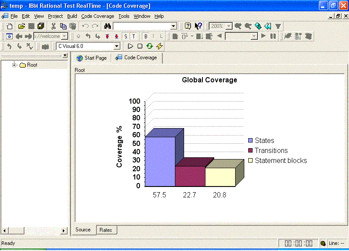Click the yellow lightning bolt icon

pyautogui.click(x=159, y=46)
